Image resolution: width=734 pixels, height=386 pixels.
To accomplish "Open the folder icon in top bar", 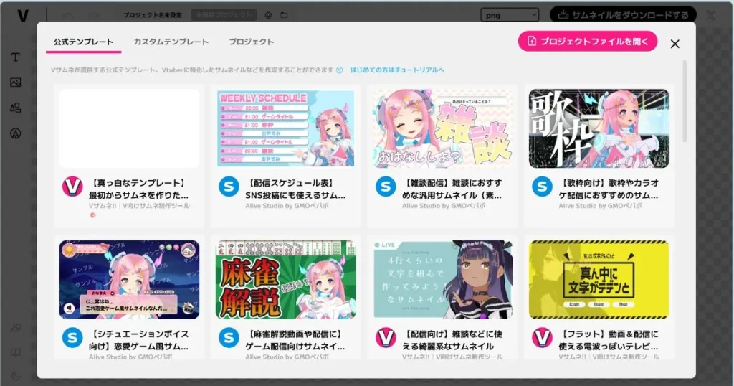I will pyautogui.click(x=284, y=15).
